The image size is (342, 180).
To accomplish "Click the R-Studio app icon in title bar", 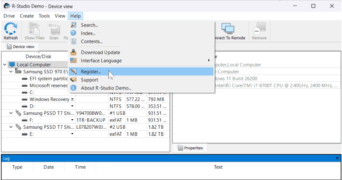I will (7, 6).
